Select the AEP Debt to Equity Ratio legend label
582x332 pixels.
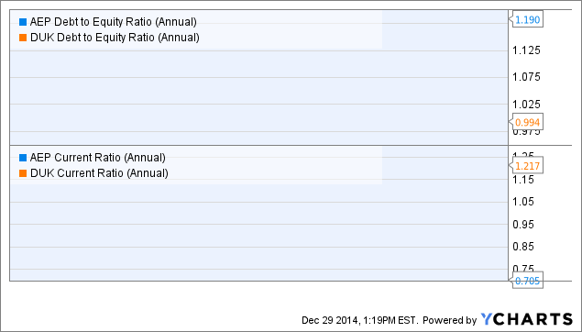point(114,22)
